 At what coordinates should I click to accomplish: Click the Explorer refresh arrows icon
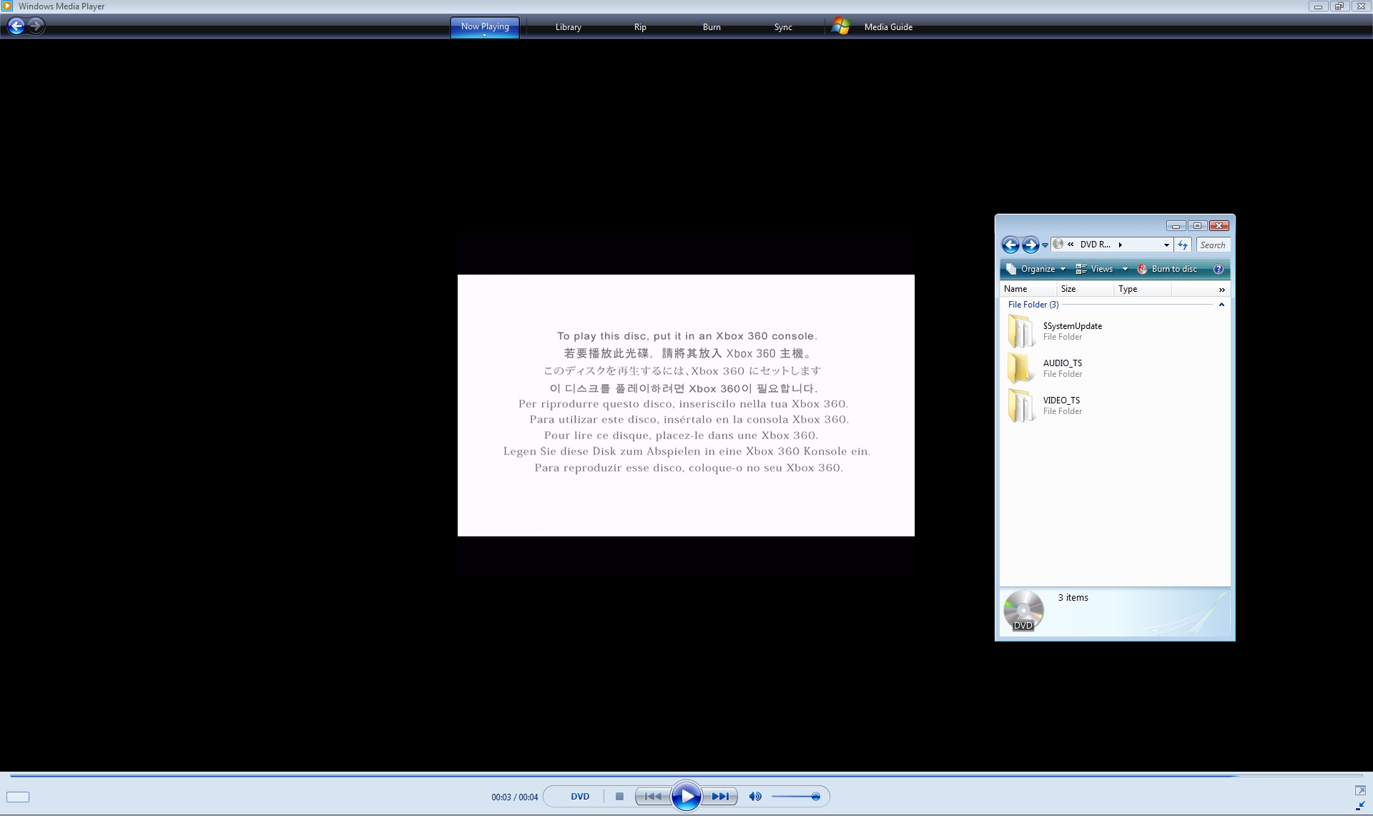click(1183, 245)
